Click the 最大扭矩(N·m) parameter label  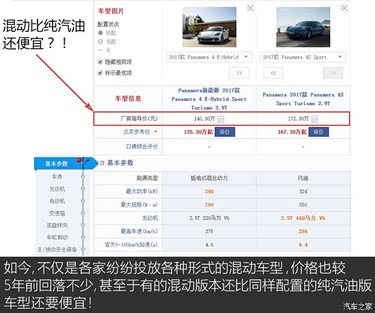click(x=139, y=205)
